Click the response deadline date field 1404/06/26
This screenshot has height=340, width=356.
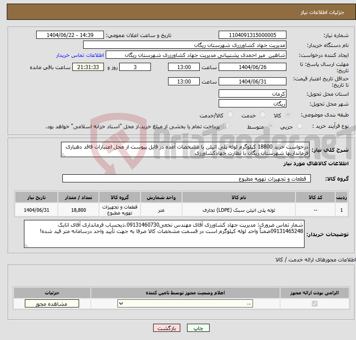[252, 67]
